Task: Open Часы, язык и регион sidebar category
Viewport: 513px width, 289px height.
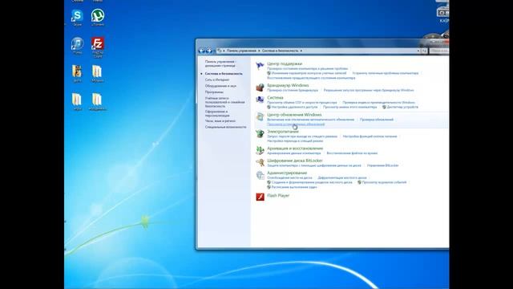Action: click(220, 121)
